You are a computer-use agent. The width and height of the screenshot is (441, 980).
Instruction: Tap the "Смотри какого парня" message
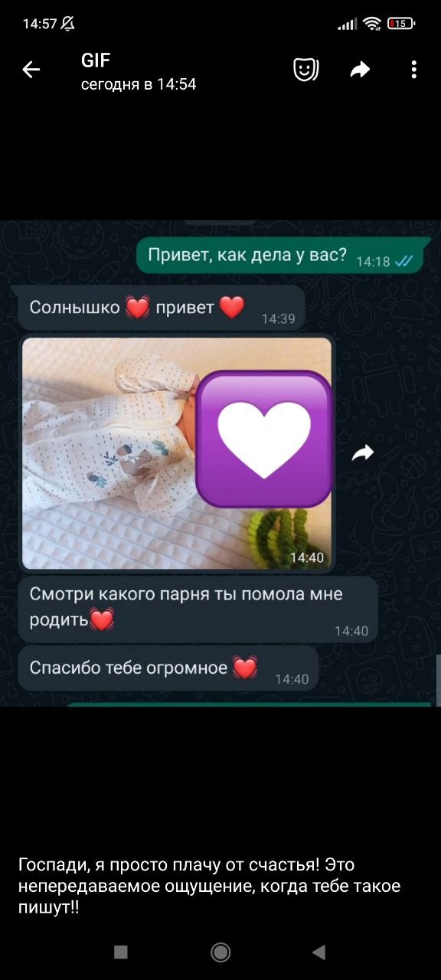point(198,608)
